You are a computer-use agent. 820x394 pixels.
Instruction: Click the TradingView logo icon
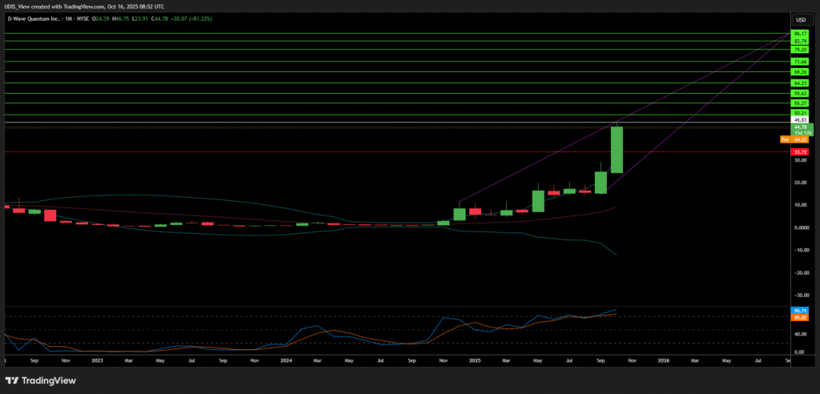coord(14,380)
